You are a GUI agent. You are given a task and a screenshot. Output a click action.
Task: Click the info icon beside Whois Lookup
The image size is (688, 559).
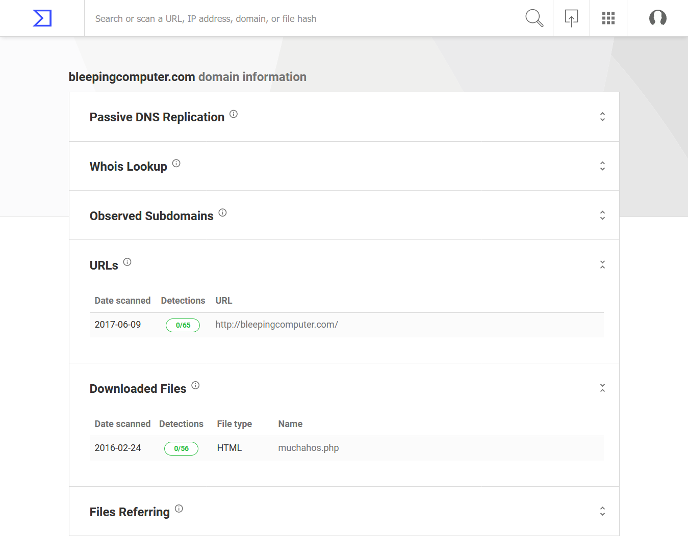coord(176,163)
